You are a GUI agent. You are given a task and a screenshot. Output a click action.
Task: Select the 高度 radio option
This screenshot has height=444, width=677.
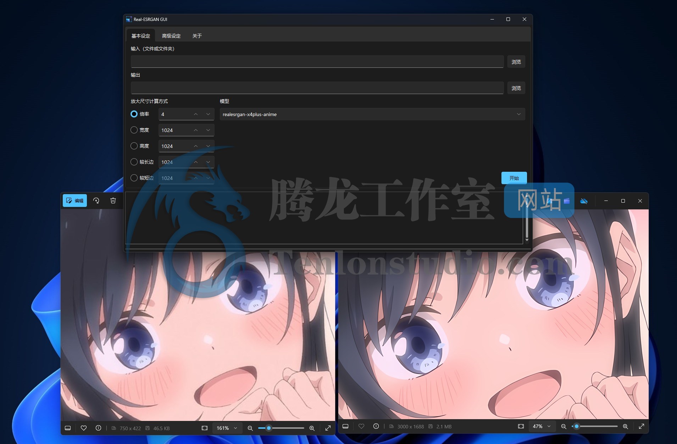[x=134, y=146]
